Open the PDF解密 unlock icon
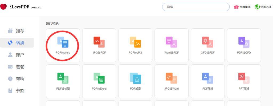The height and width of the screenshot is (106, 273). tap(135, 78)
